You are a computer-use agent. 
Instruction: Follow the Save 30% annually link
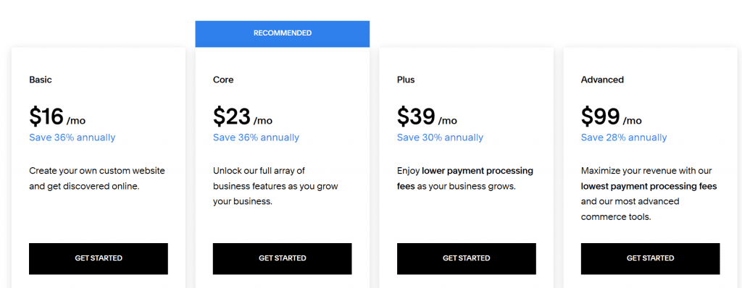click(x=440, y=137)
